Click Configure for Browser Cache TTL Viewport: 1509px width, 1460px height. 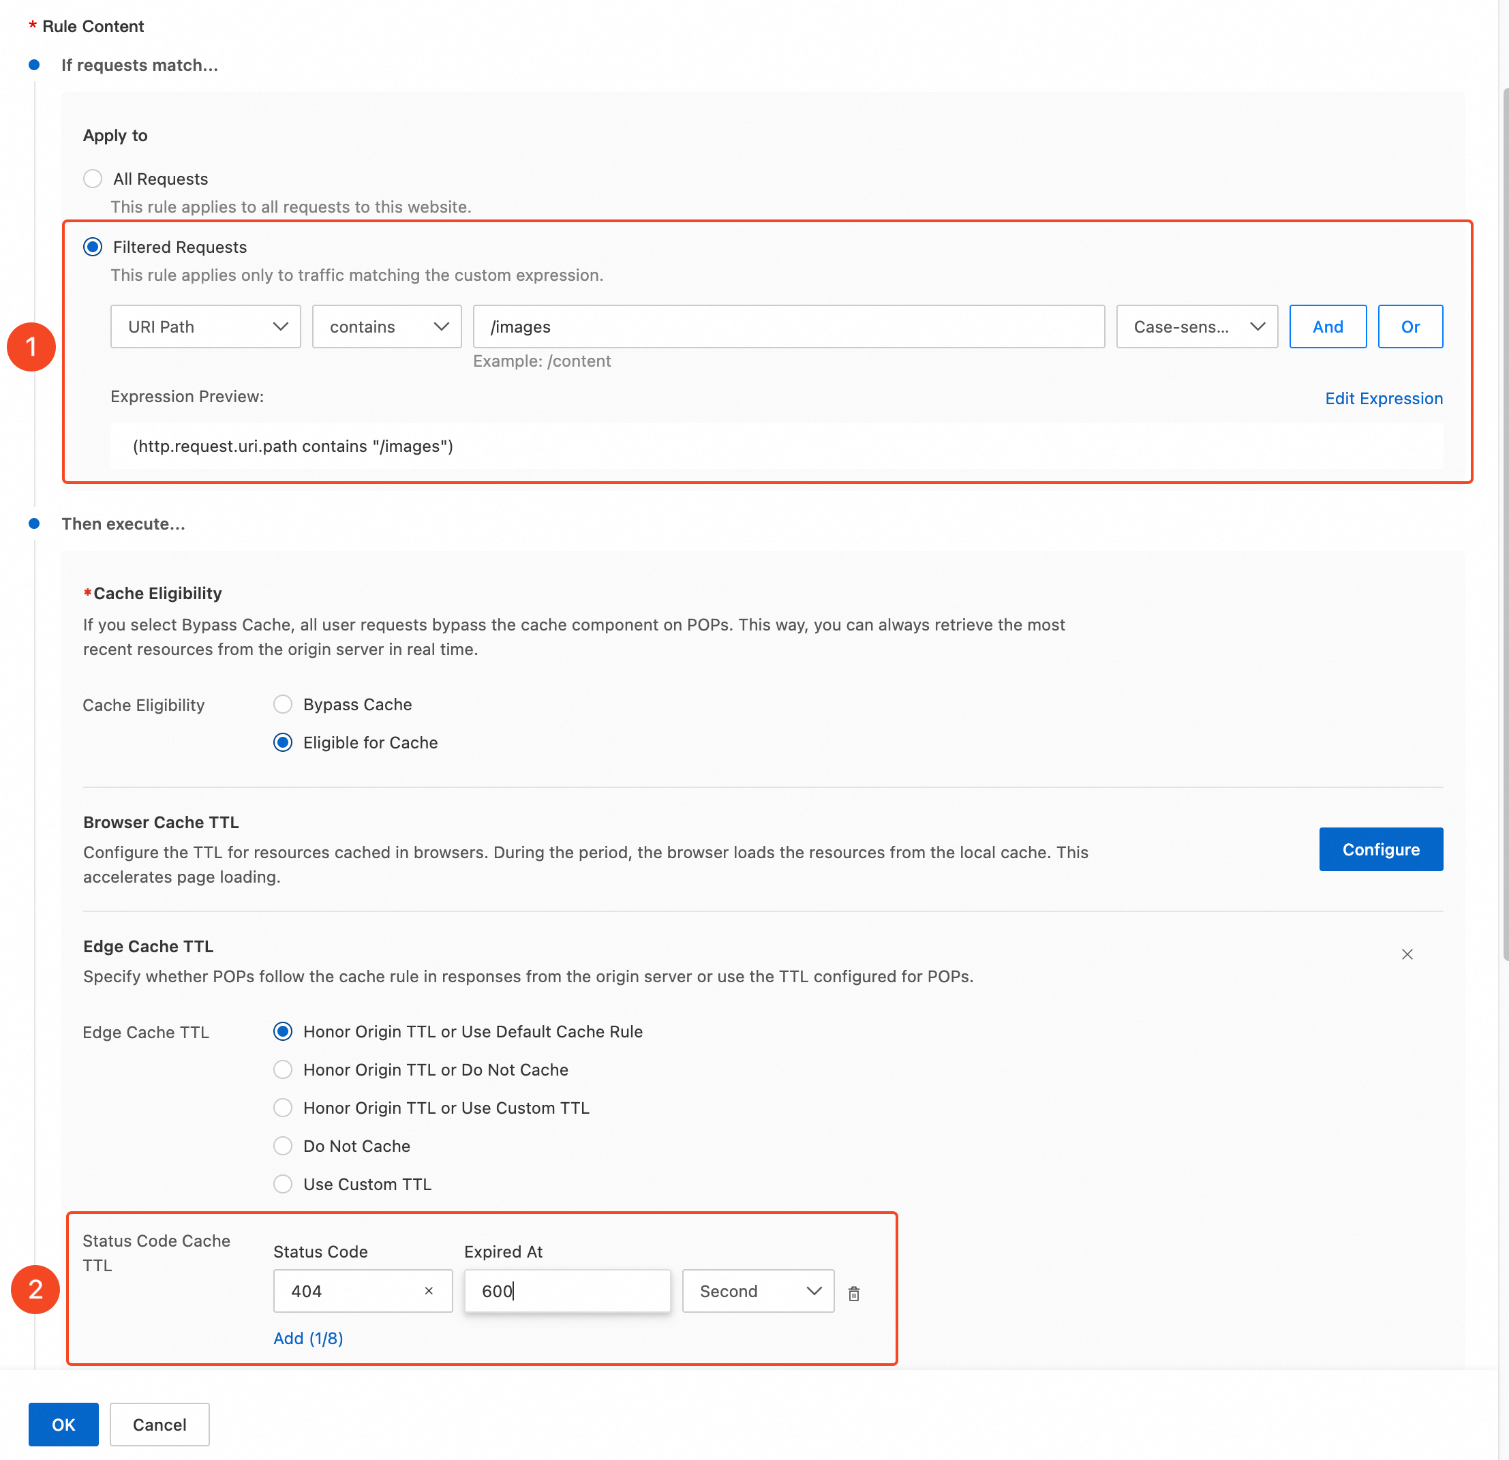coord(1380,849)
